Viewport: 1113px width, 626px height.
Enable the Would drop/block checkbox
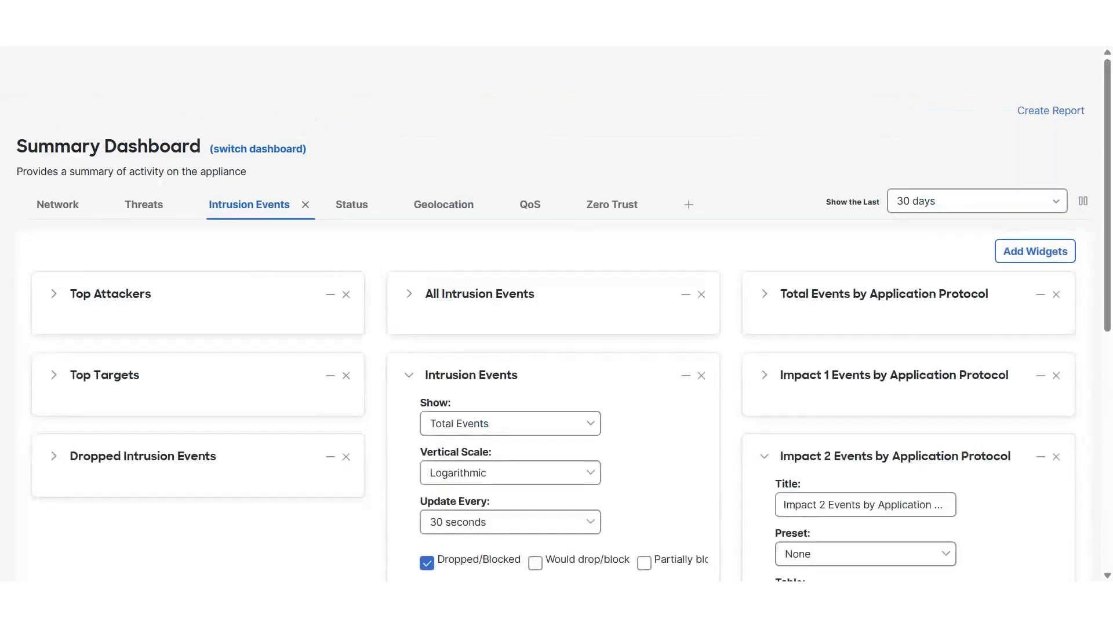point(535,563)
